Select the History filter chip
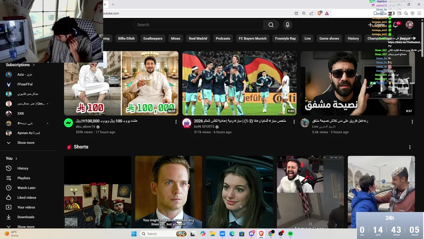Screen dimensions: 424x239 click(x=353, y=39)
